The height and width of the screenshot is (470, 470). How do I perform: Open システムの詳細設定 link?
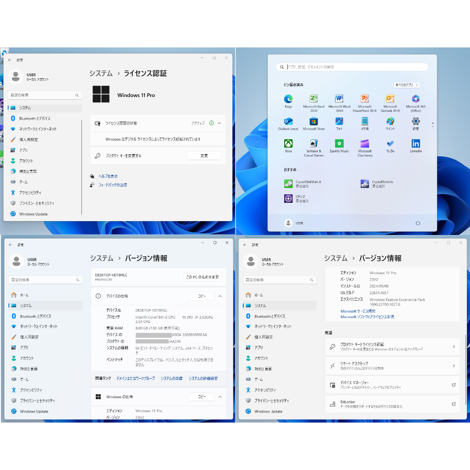tap(203, 378)
